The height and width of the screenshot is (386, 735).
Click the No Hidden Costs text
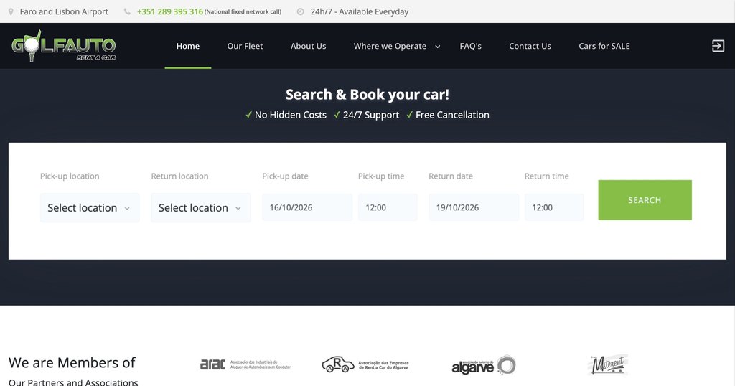coord(291,115)
